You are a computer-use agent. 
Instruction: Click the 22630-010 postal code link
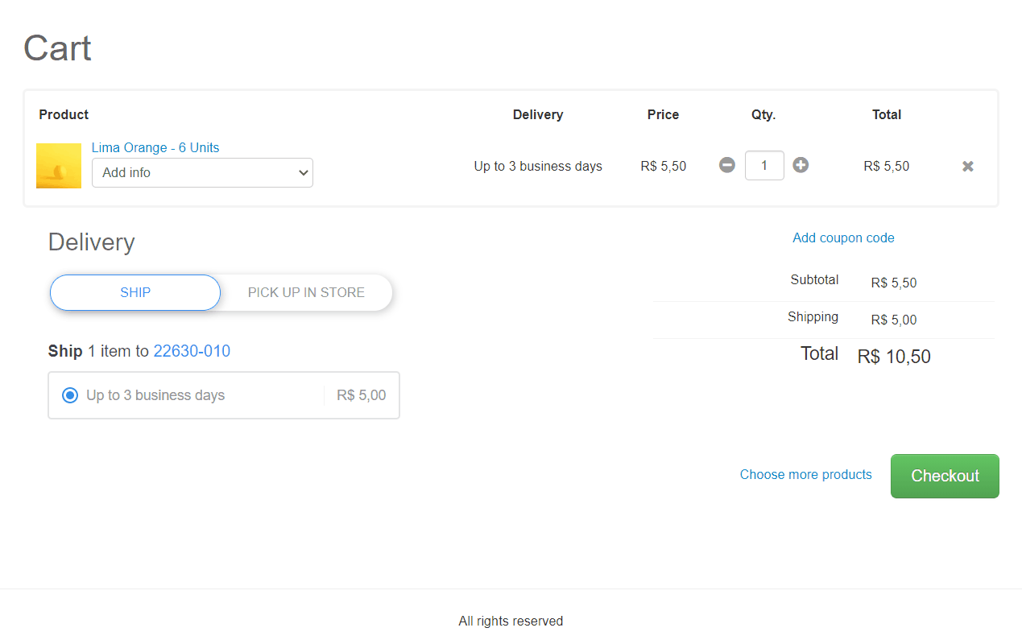pos(192,351)
